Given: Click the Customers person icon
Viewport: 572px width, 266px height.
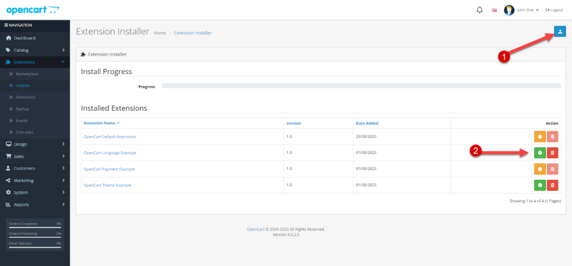Looking at the screenshot, I should click(8, 168).
